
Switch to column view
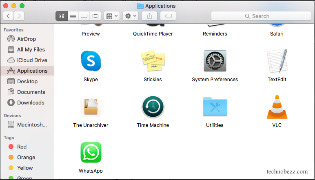84,16
